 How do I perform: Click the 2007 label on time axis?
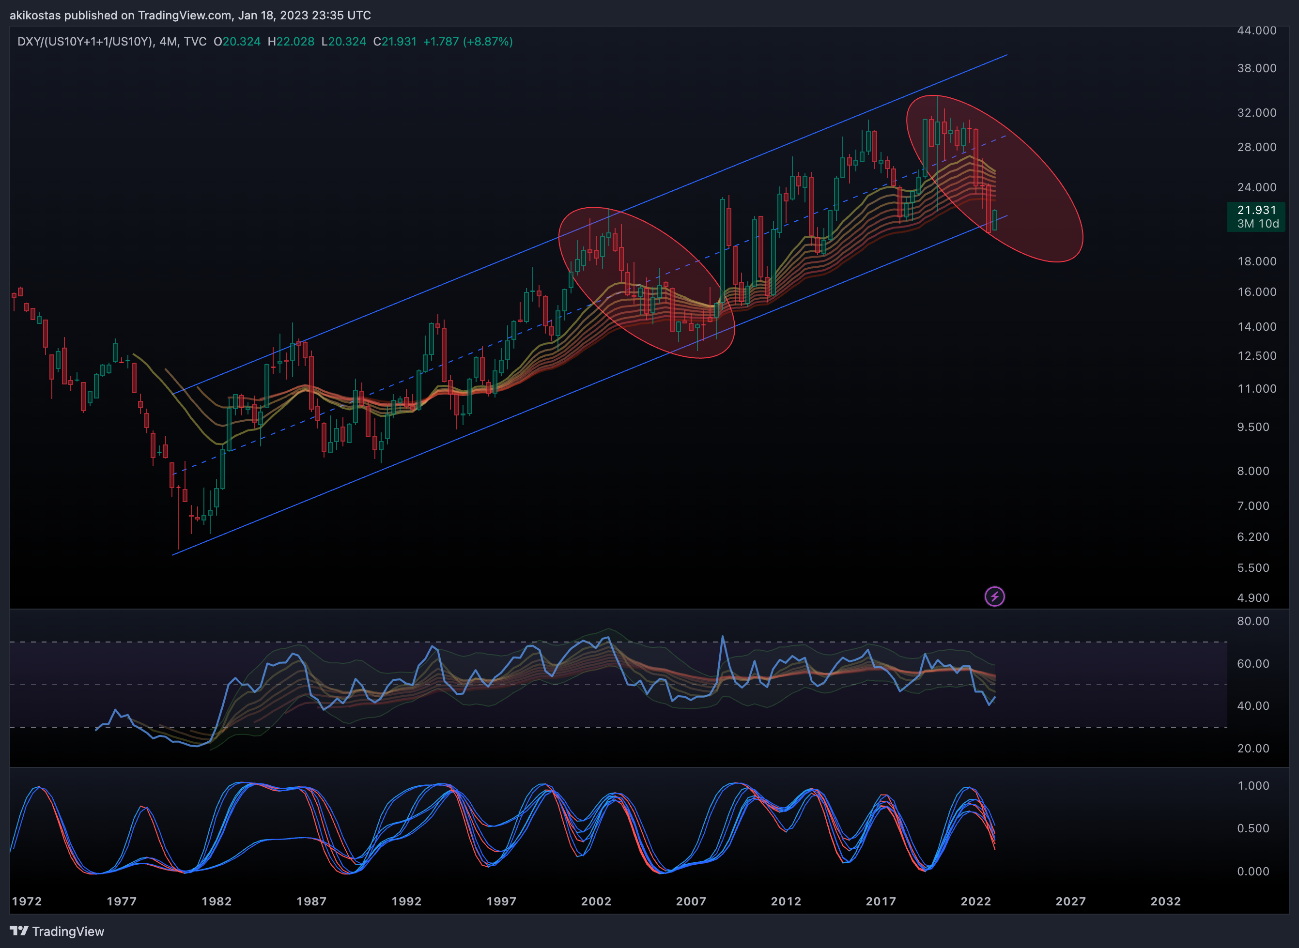(691, 901)
